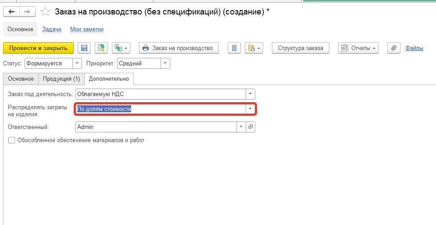Click the back navigation arrow
This screenshot has width=436, height=225.
(11, 12)
